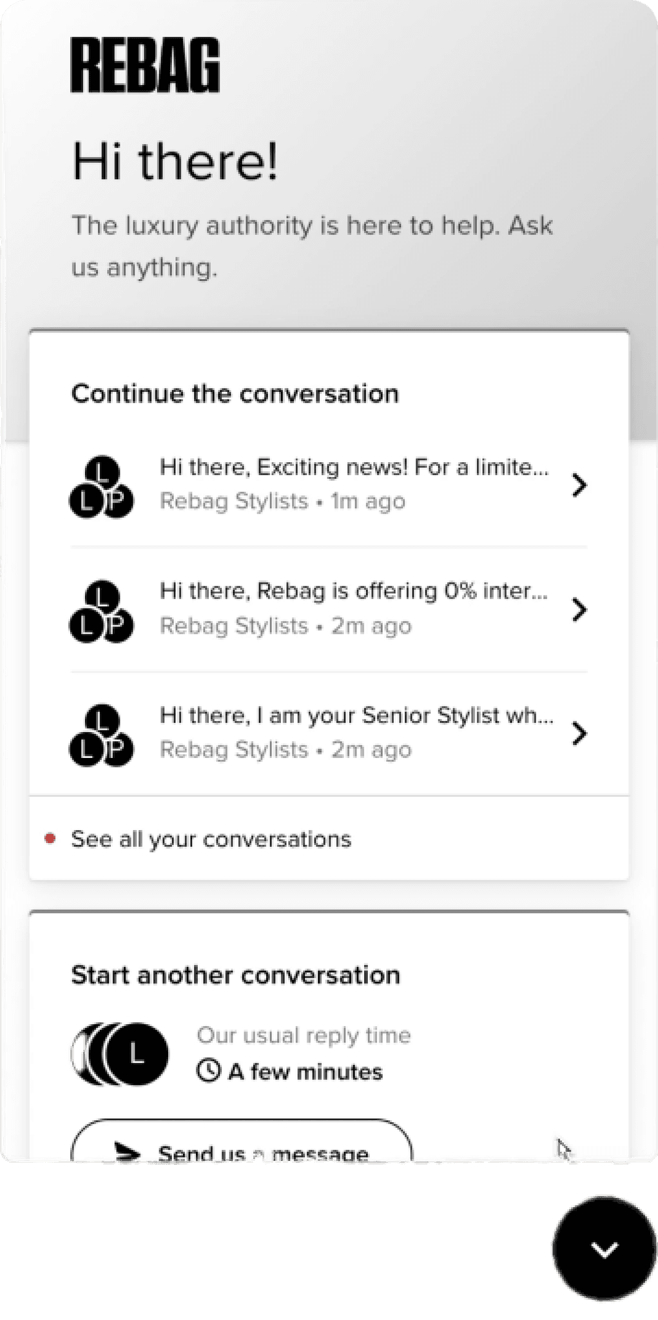Click the REBAG logo

[145, 65]
